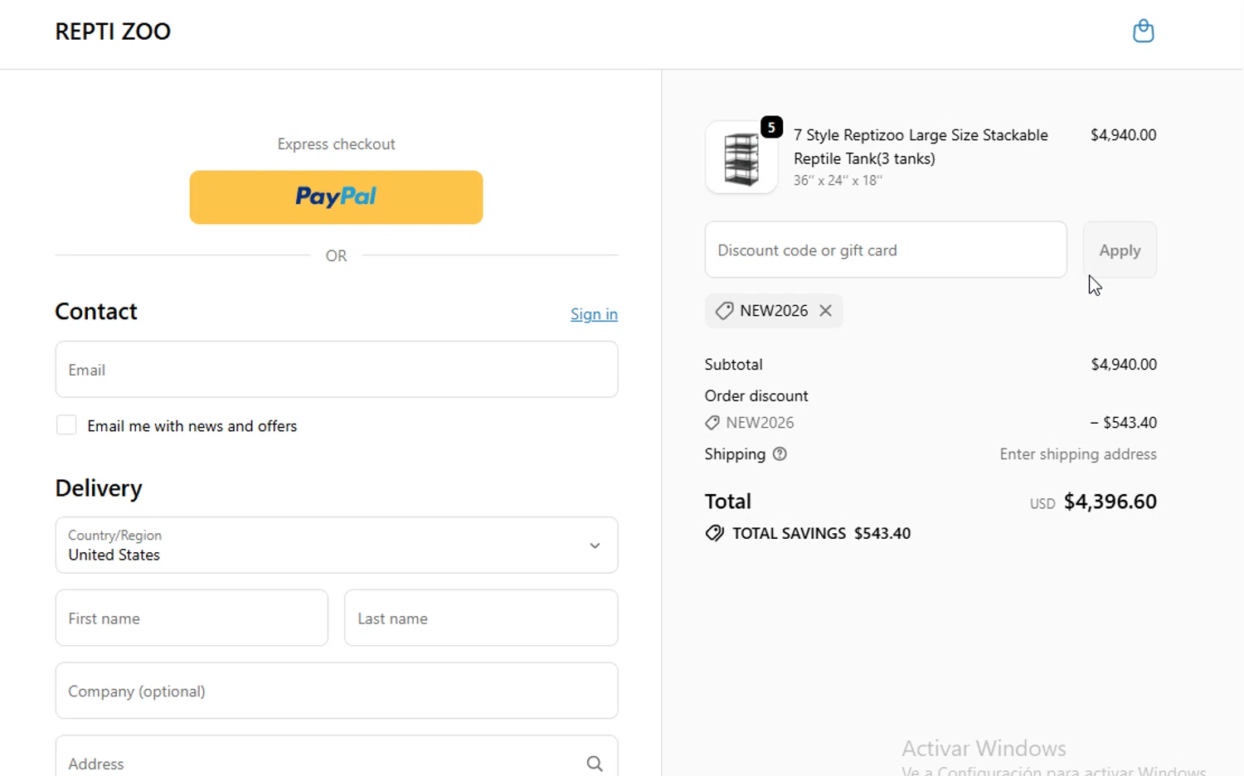Focus the Company (optional) field

point(337,691)
